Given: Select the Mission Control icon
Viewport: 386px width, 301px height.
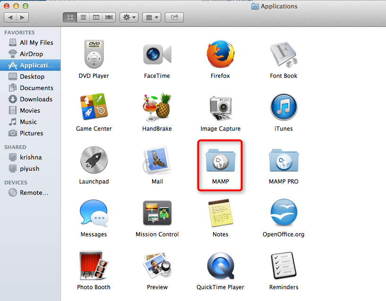Looking at the screenshot, I should click(x=157, y=213).
